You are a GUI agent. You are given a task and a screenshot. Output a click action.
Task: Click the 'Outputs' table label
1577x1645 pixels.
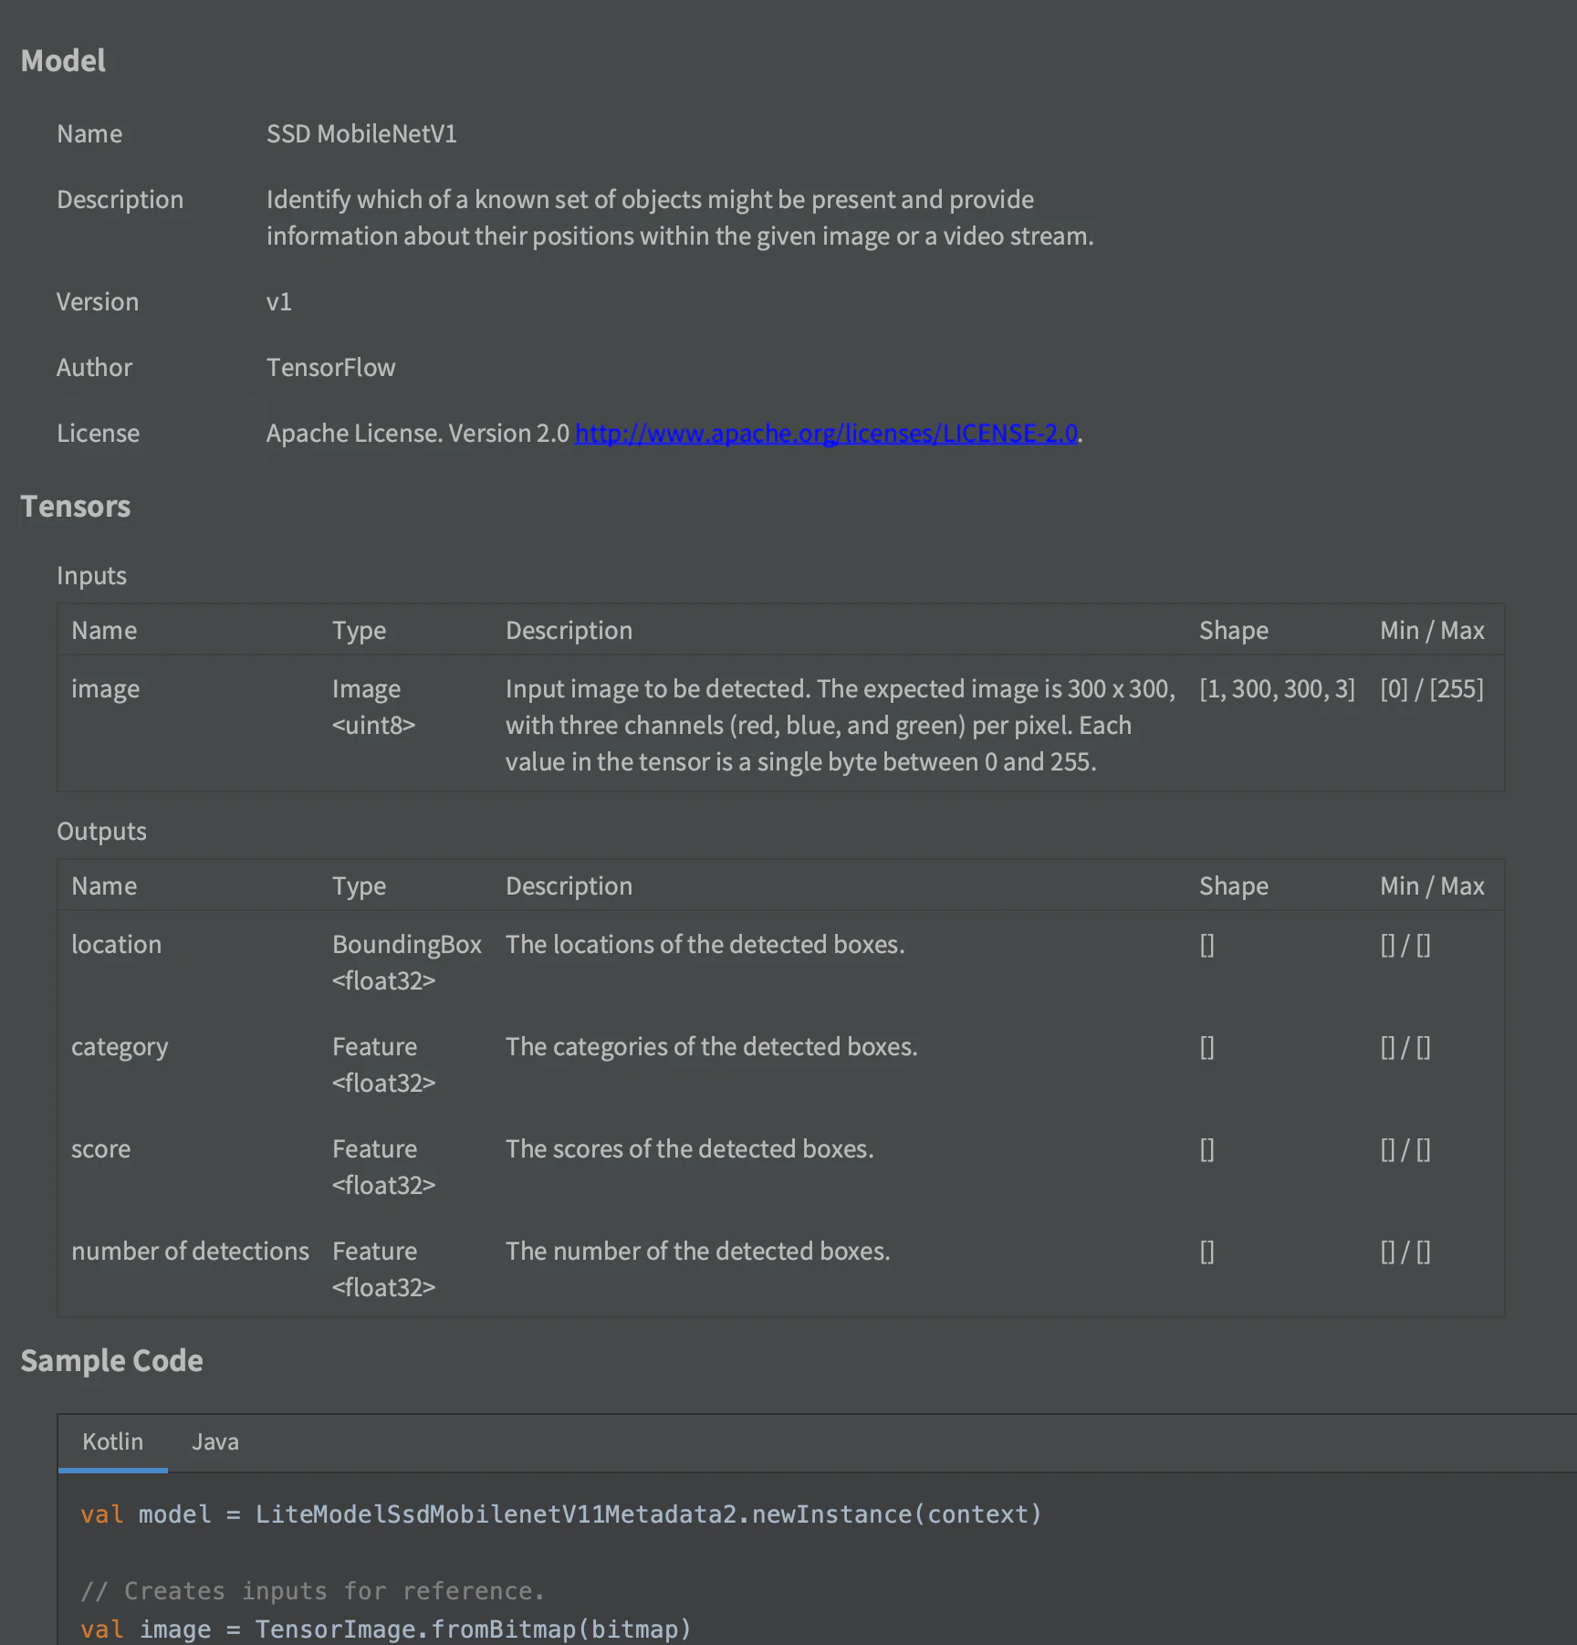pos(101,831)
